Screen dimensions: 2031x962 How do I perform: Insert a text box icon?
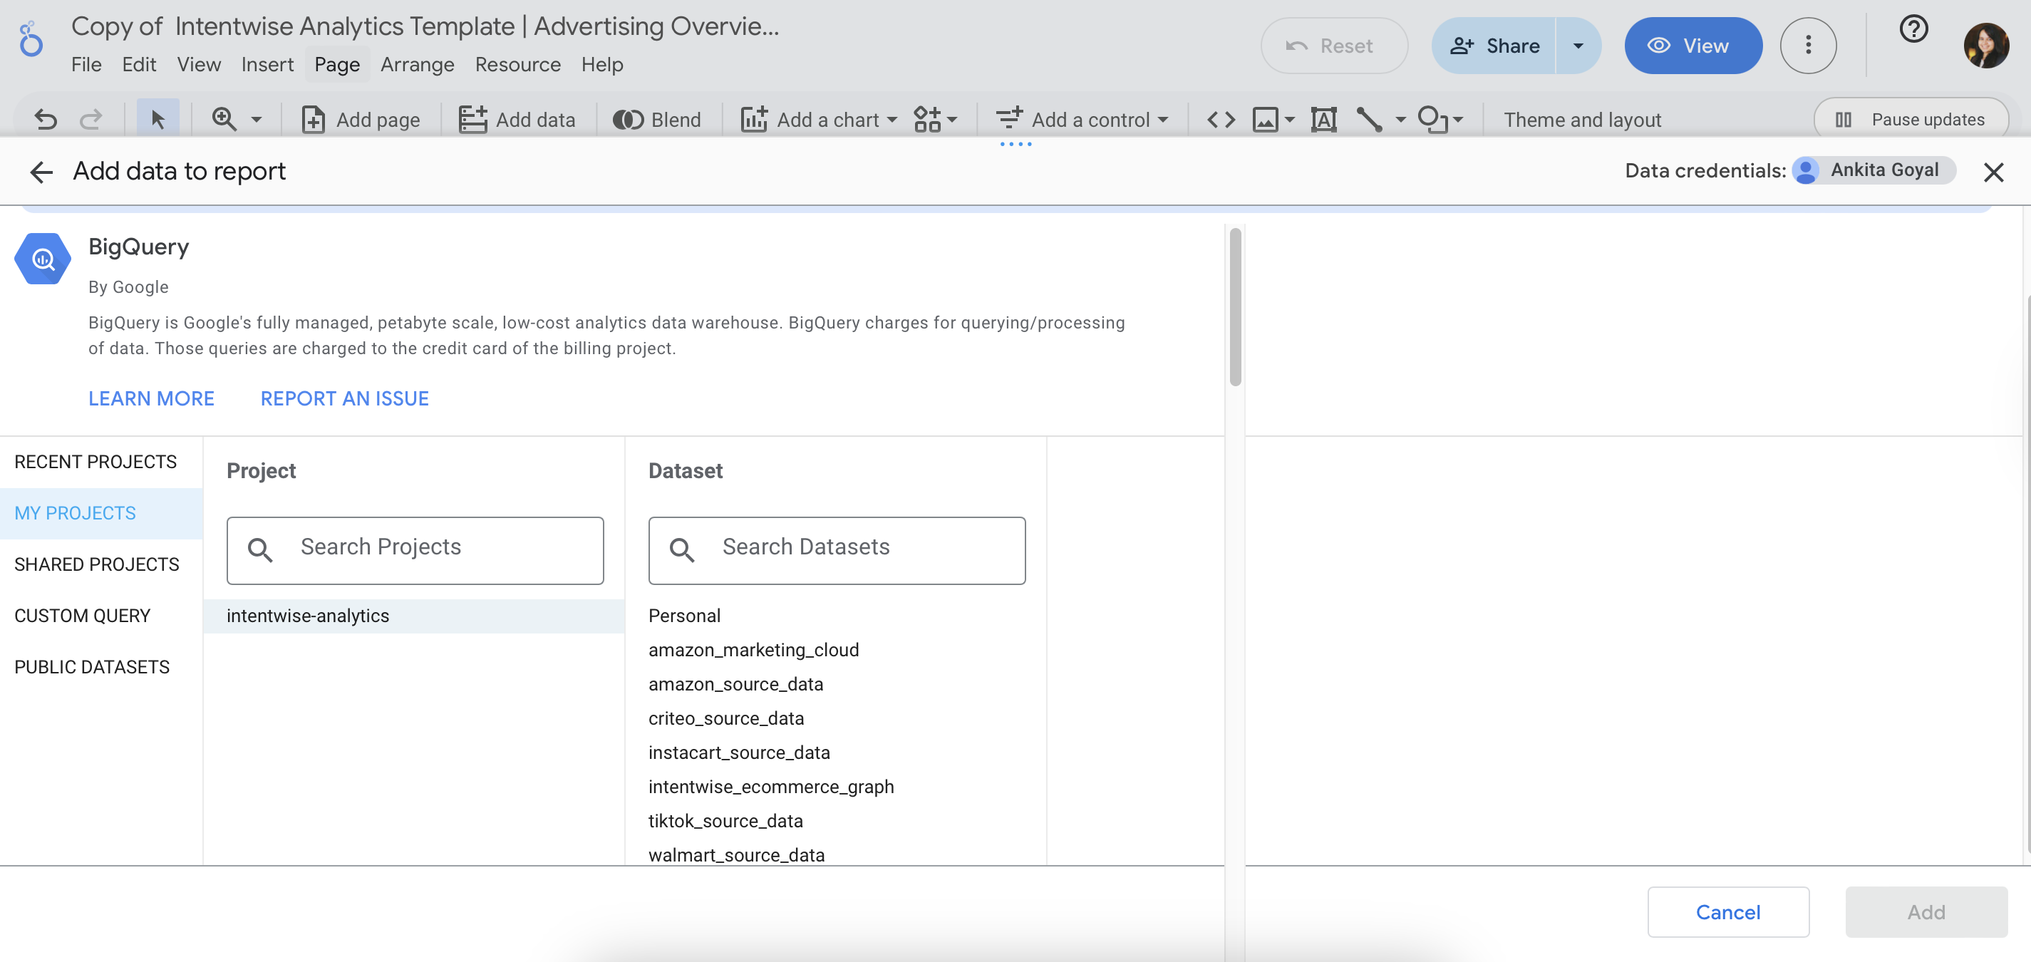tap(1323, 120)
